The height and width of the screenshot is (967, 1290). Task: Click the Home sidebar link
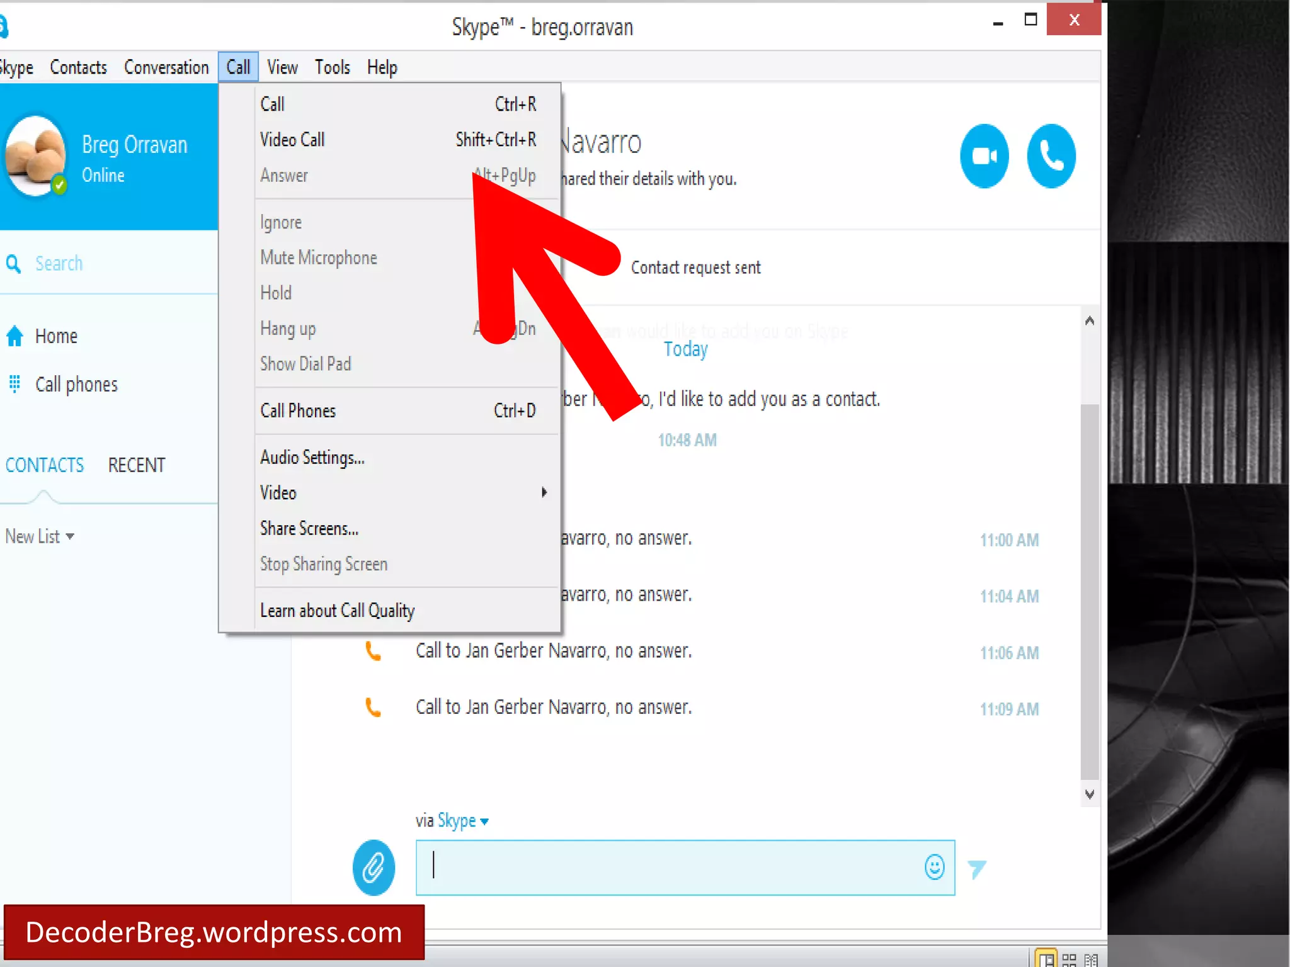click(56, 336)
